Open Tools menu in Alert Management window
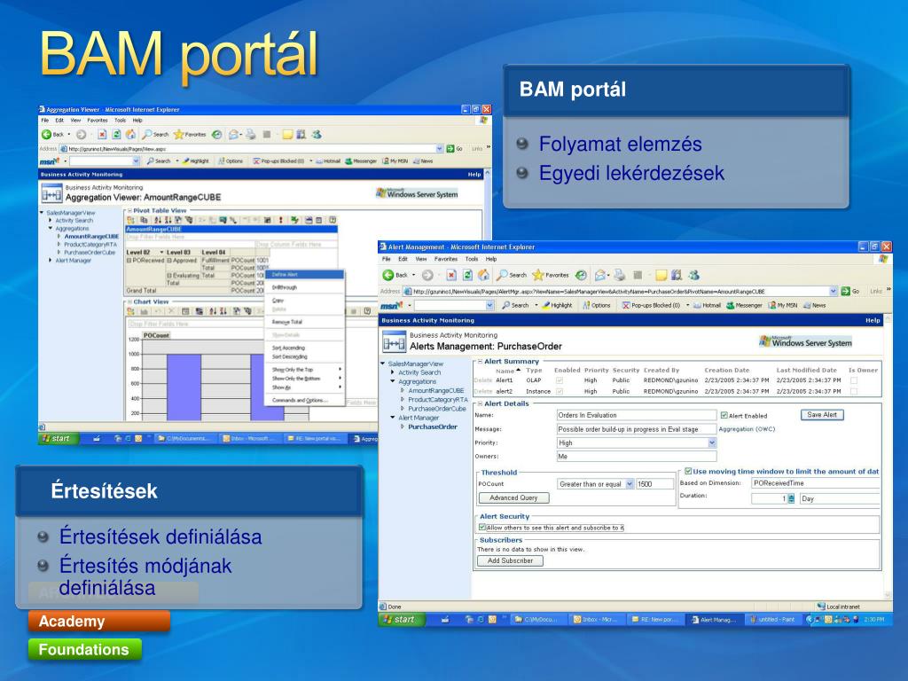The width and height of the screenshot is (908, 681). 472,259
